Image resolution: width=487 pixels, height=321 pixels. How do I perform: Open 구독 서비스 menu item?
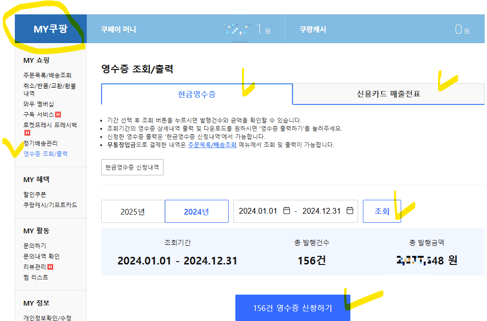39,114
